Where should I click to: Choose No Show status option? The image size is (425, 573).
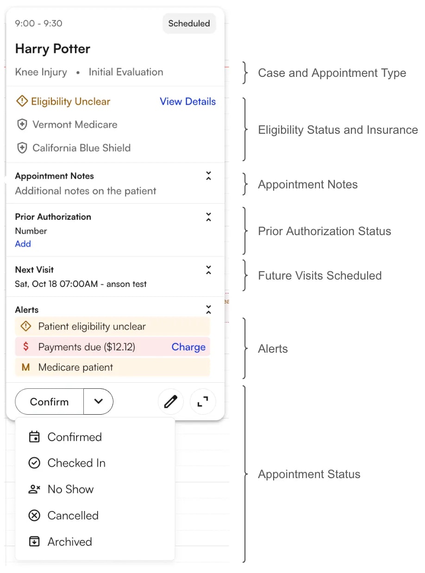coord(70,489)
